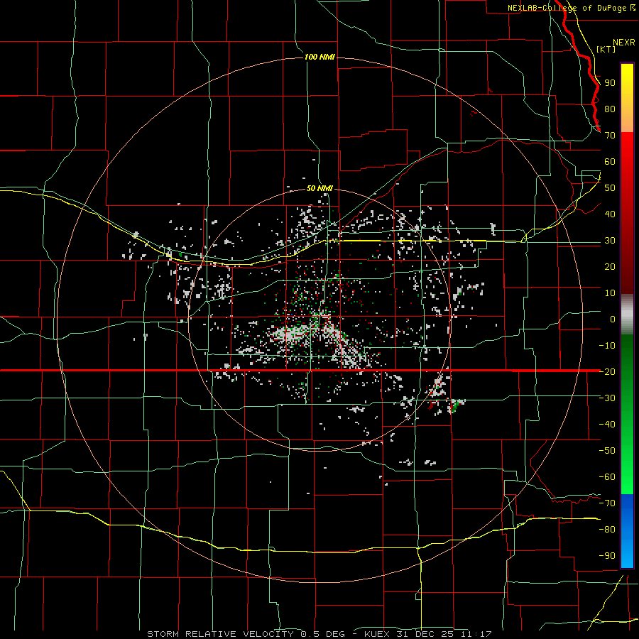Click the 10 value on the velocity scale

pyautogui.click(x=610, y=293)
